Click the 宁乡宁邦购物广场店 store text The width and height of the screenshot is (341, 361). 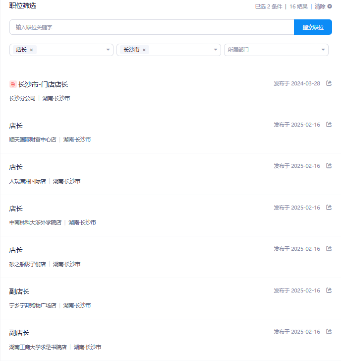tap(33, 305)
